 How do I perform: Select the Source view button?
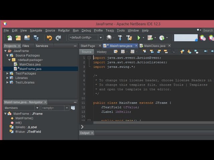click(87, 52)
